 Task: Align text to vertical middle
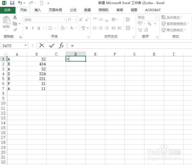point(101,19)
